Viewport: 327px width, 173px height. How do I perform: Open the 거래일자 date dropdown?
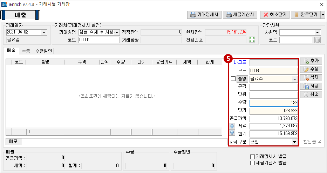click(44, 32)
